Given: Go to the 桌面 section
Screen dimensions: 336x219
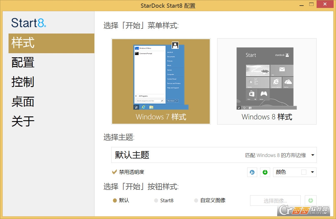Looking at the screenshot, I should coord(23,101).
